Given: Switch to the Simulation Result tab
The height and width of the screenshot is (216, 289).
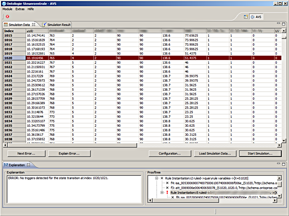Looking at the screenshot, I should coord(59,24).
